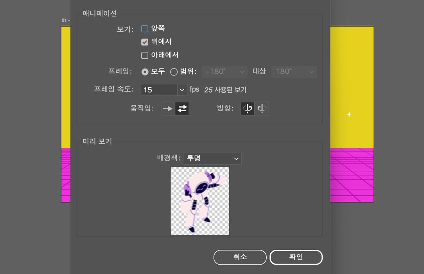
Task: Confirm the dialog with 확인 button
Action: [x=296, y=257]
